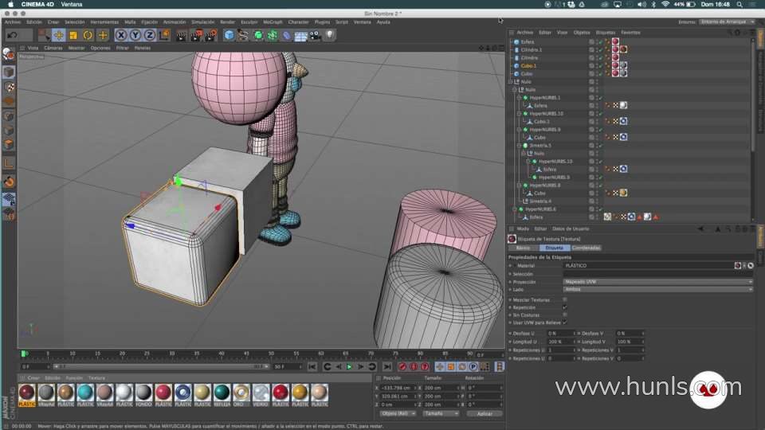Viewport: 765px width, 430px height.
Task: Switch to the Coordenadas tab
Action: coord(586,248)
